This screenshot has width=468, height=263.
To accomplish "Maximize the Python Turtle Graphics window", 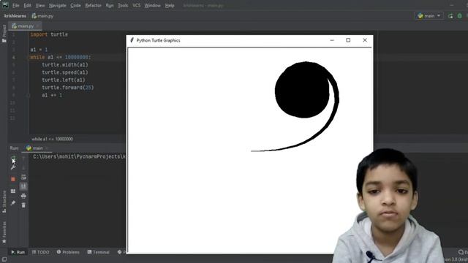I will point(348,40).
